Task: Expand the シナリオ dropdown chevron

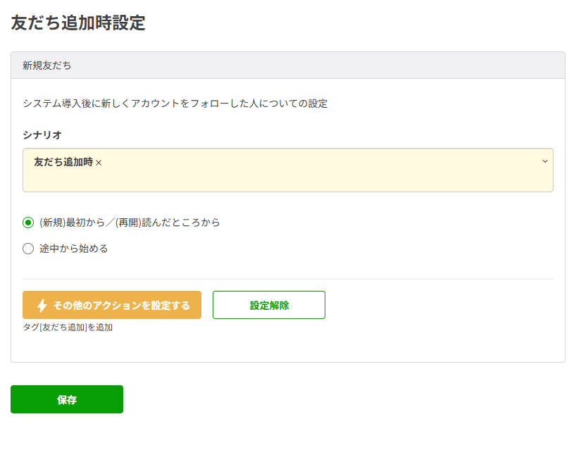Action: [544, 161]
